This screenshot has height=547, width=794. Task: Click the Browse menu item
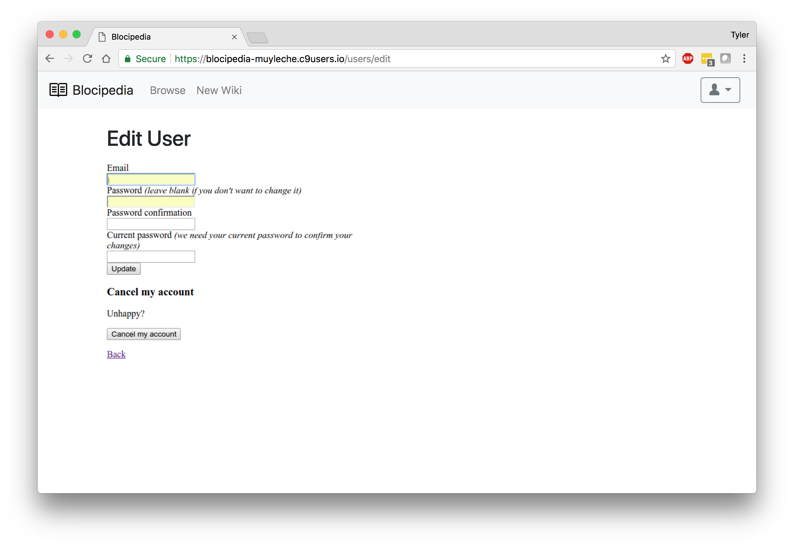(x=167, y=91)
